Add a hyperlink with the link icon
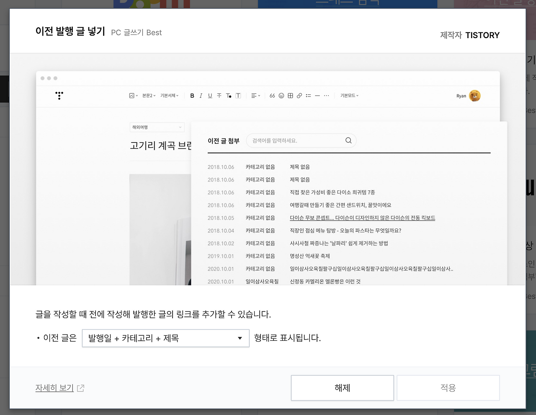The height and width of the screenshot is (415, 536). click(299, 96)
